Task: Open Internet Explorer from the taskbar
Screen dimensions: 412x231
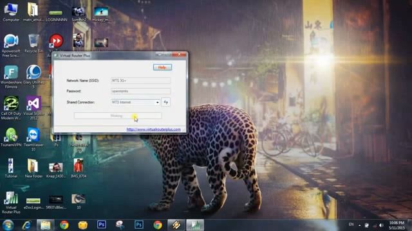Action: [26, 225]
